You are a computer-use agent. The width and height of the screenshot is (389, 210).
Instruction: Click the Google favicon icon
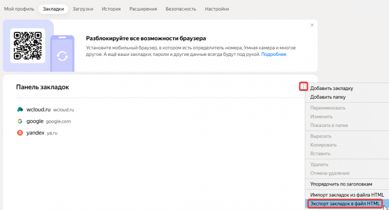pyautogui.click(x=20, y=121)
